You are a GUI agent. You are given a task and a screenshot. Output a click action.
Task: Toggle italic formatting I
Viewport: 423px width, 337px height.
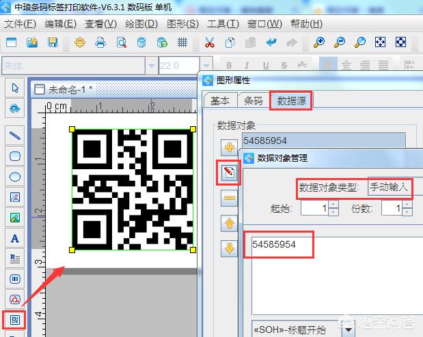[x=247, y=65]
